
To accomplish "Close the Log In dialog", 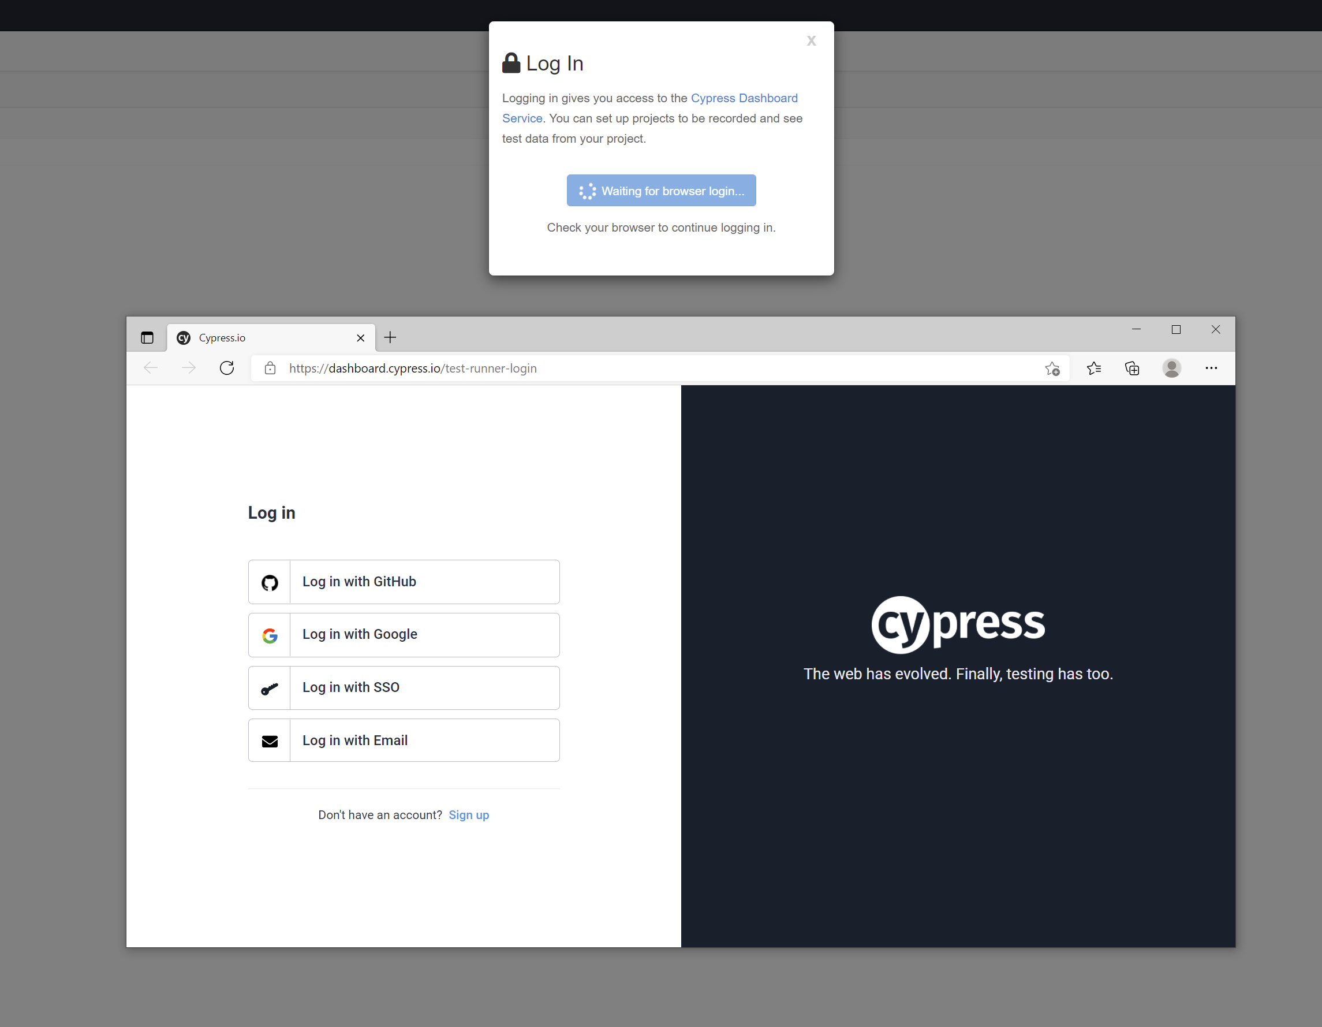I will 811,41.
